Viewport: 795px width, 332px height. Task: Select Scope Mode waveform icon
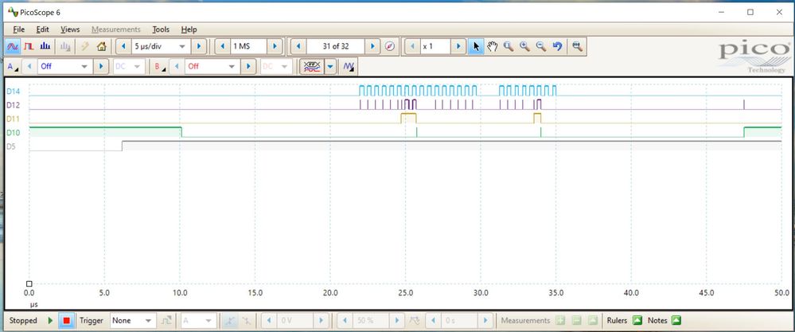pyautogui.click(x=13, y=47)
